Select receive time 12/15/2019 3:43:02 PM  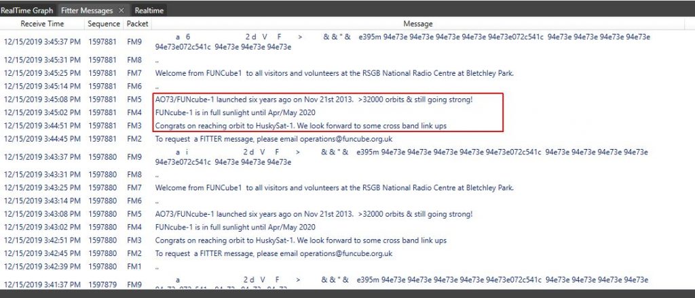43,228
